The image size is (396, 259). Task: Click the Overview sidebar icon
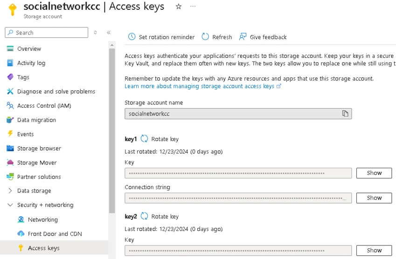10,48
